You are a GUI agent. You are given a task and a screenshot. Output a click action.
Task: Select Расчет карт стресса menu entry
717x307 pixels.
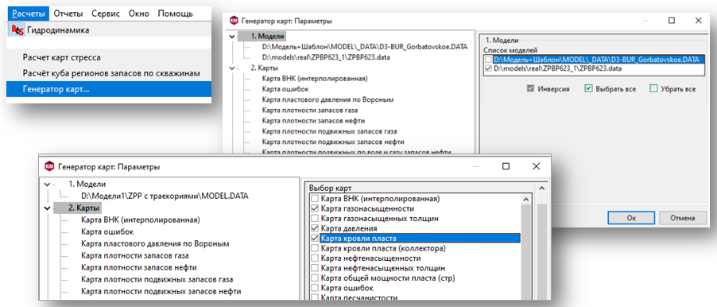(61, 57)
